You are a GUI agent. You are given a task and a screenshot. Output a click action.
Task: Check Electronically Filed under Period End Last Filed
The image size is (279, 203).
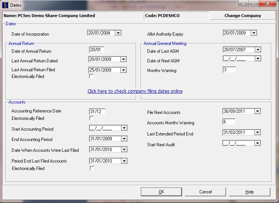click(92, 168)
